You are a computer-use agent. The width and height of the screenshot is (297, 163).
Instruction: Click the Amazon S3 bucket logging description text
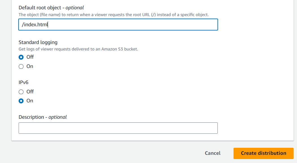coord(78,49)
